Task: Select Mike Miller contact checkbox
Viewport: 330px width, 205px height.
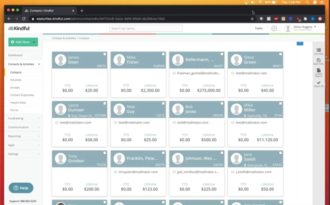Action: [x=280, y=104]
